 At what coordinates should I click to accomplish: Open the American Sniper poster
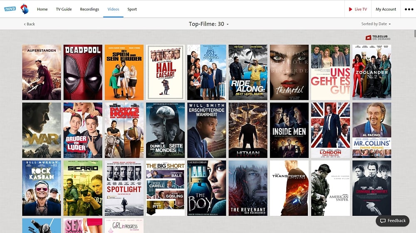click(331, 188)
